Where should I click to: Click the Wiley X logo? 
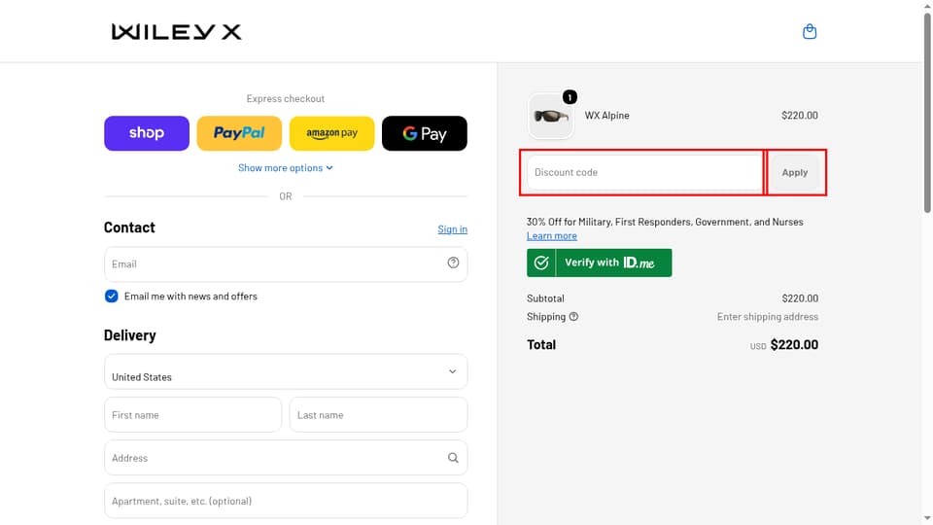pos(177,32)
